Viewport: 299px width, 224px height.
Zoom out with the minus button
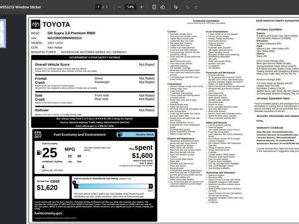pyautogui.click(x=119, y=7)
